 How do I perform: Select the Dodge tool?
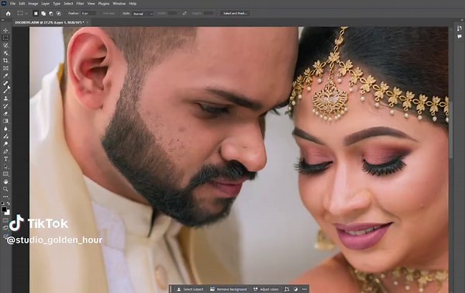[x=5, y=143]
